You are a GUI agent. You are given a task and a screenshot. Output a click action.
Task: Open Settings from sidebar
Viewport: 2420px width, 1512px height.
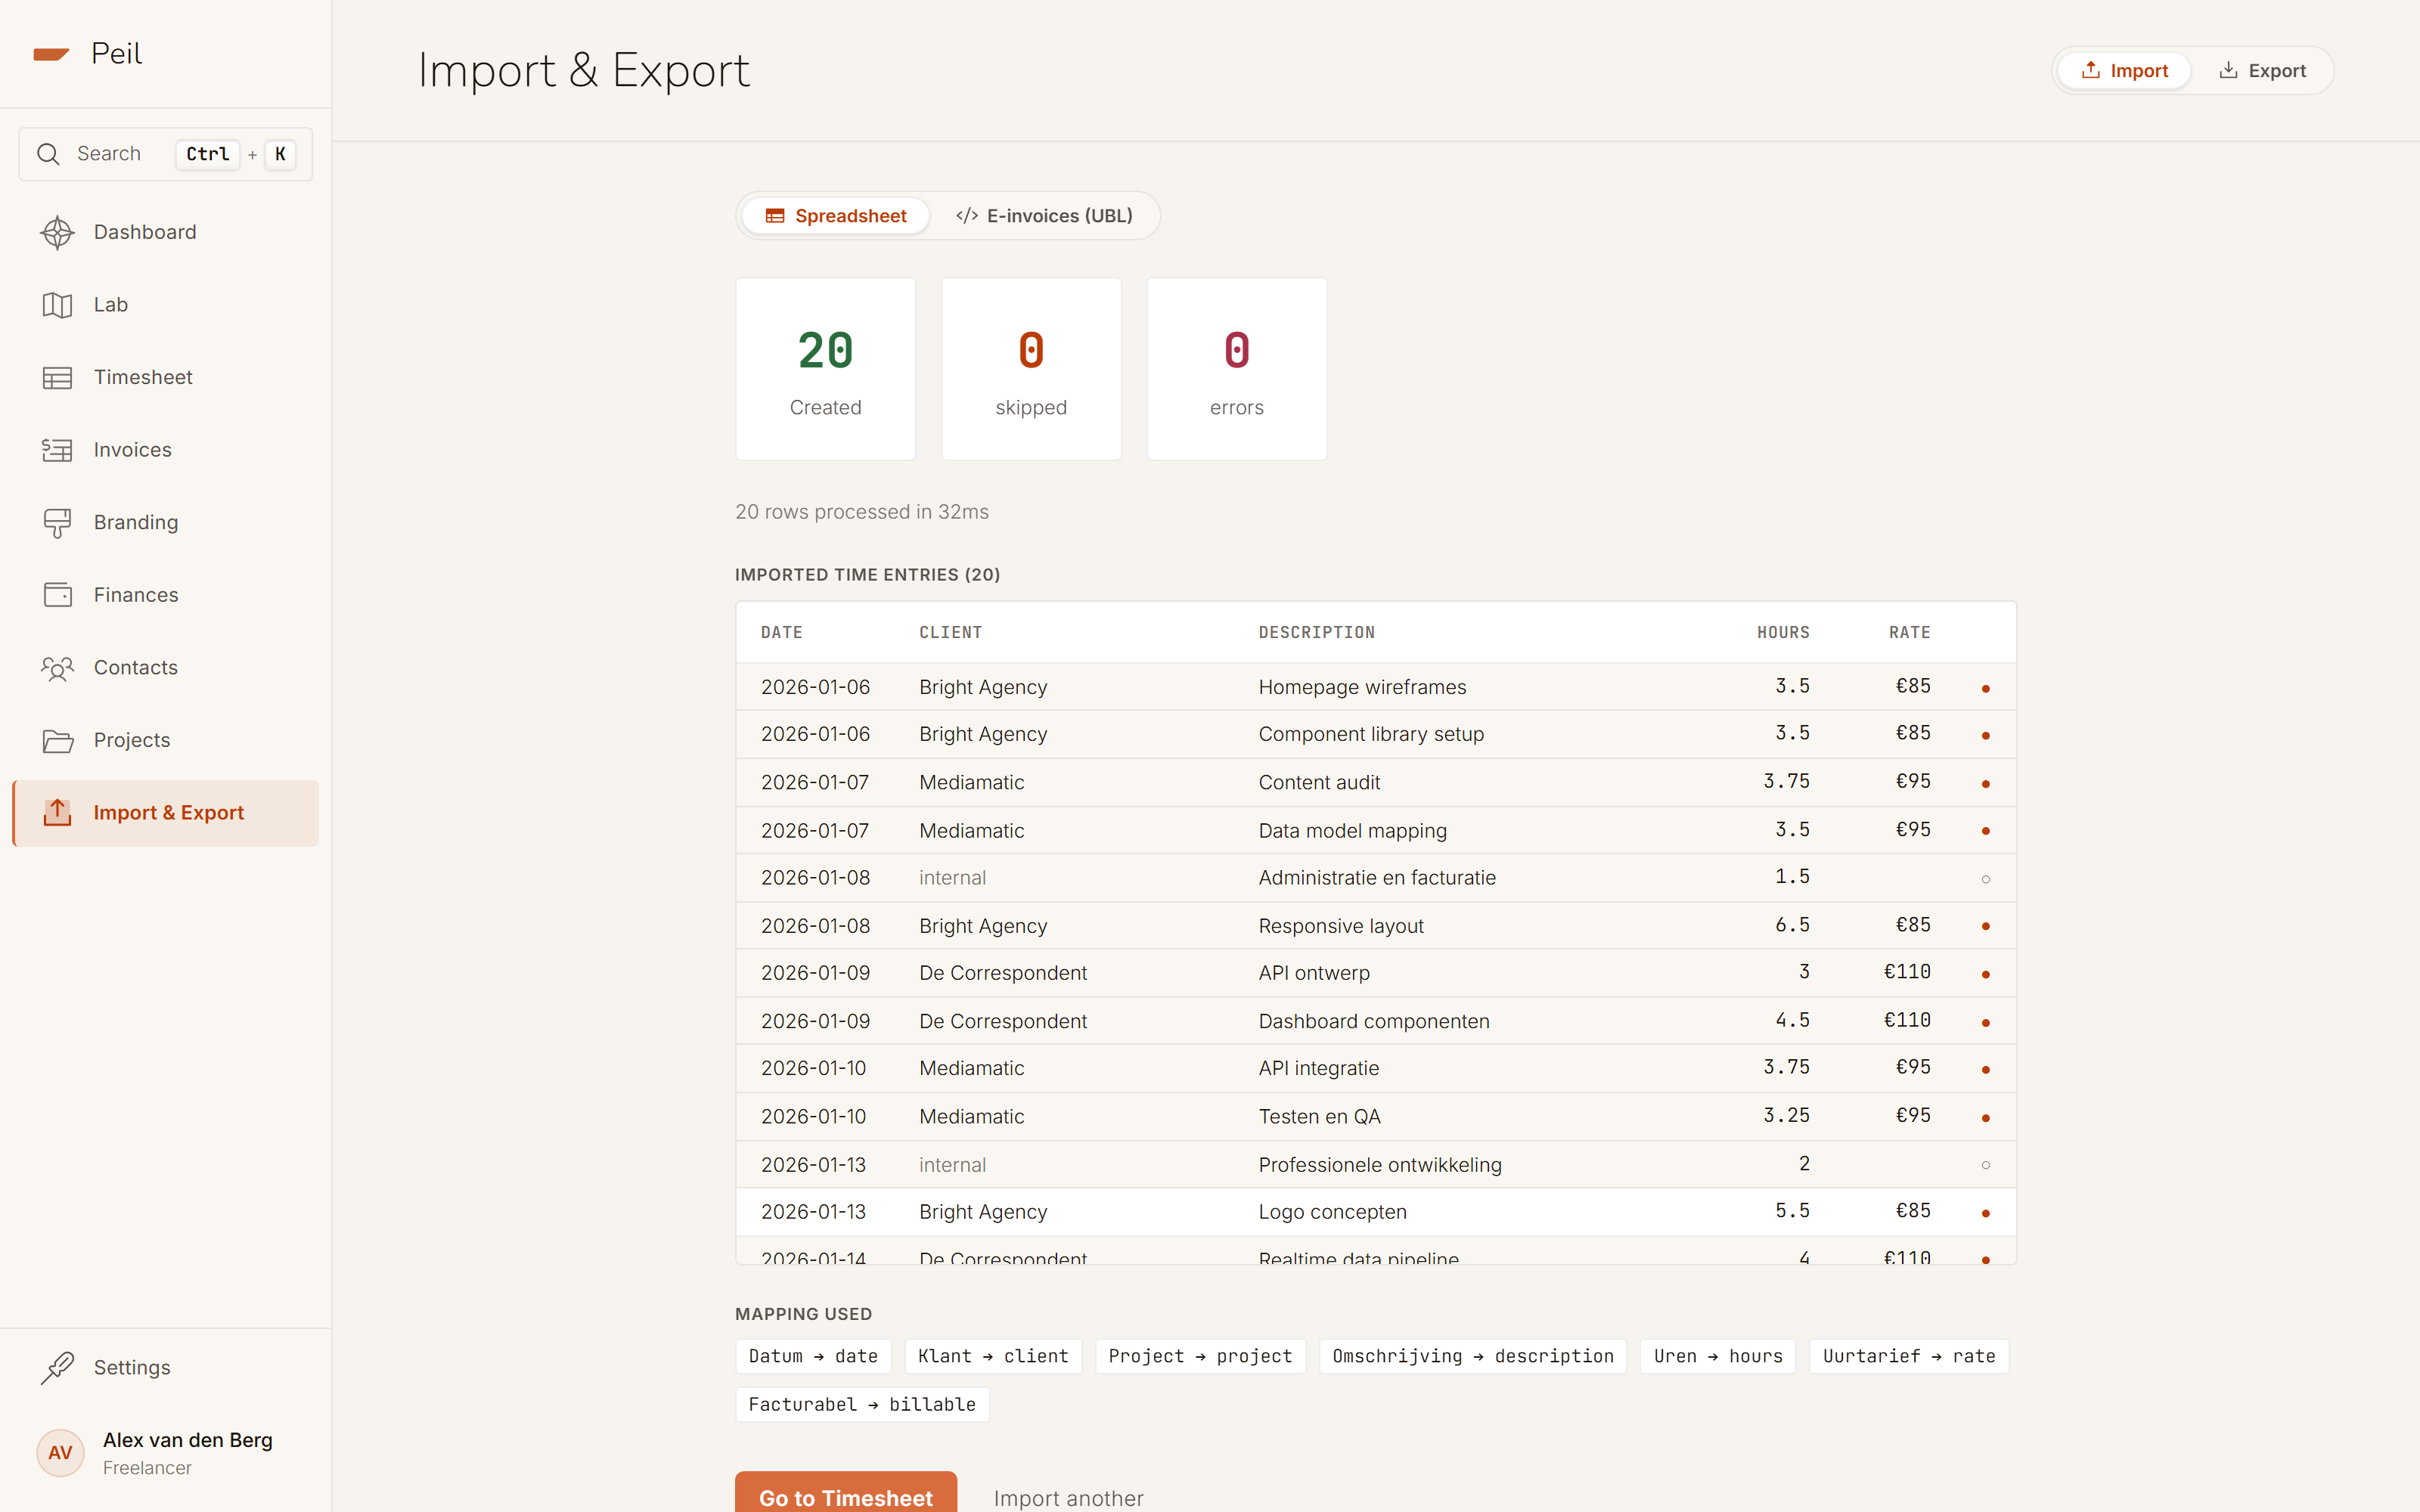tap(165, 1367)
